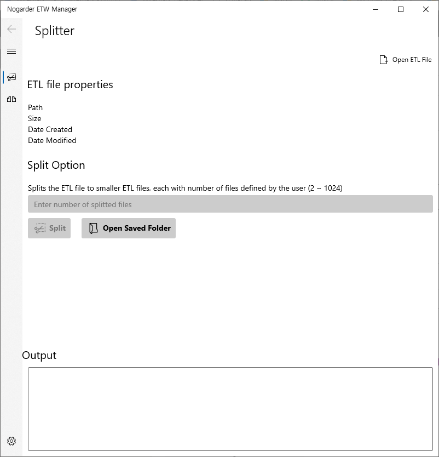
Task: Close the Nogarder ETW Manager window
Action: 426,9
